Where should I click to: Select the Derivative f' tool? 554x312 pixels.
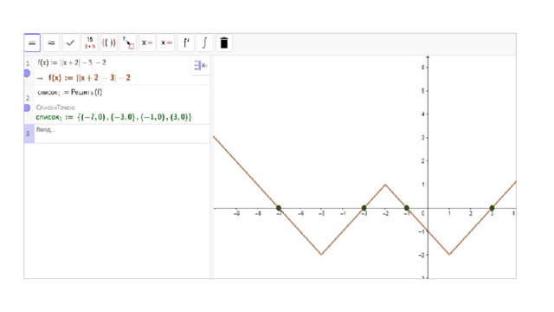186,43
